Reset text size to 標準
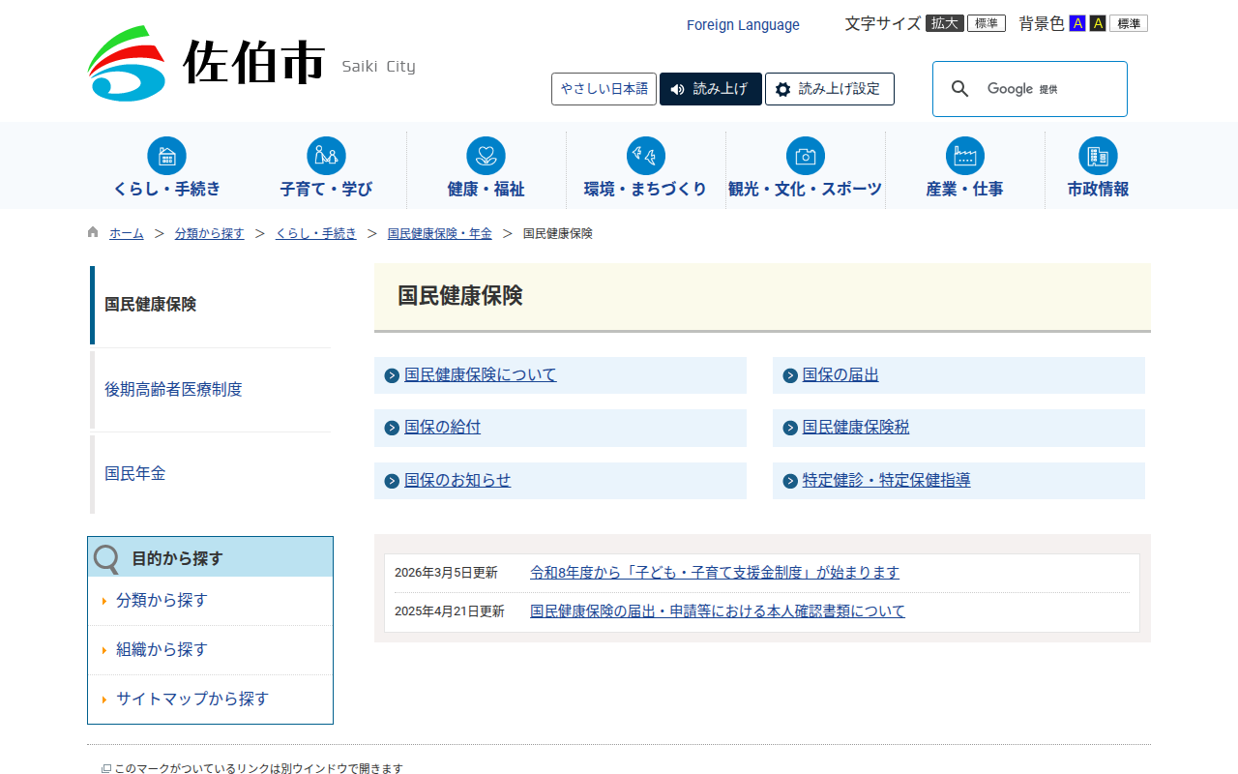This screenshot has width=1238, height=774. pyautogui.click(x=986, y=24)
